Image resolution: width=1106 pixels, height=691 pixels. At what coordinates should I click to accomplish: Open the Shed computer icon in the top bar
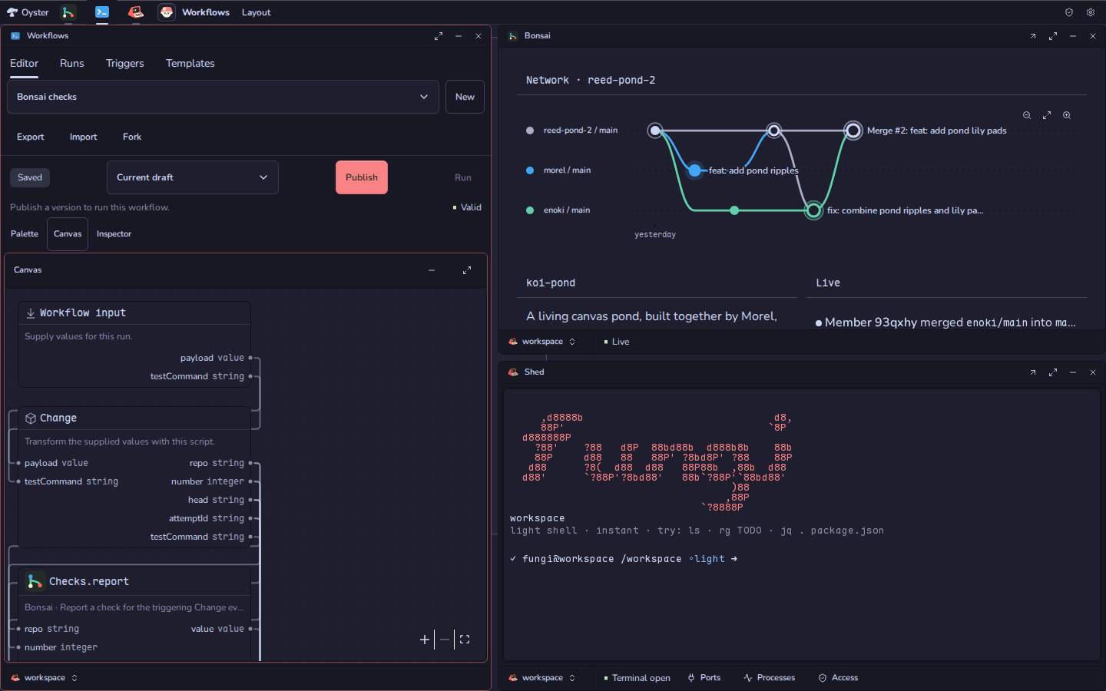[x=136, y=12]
